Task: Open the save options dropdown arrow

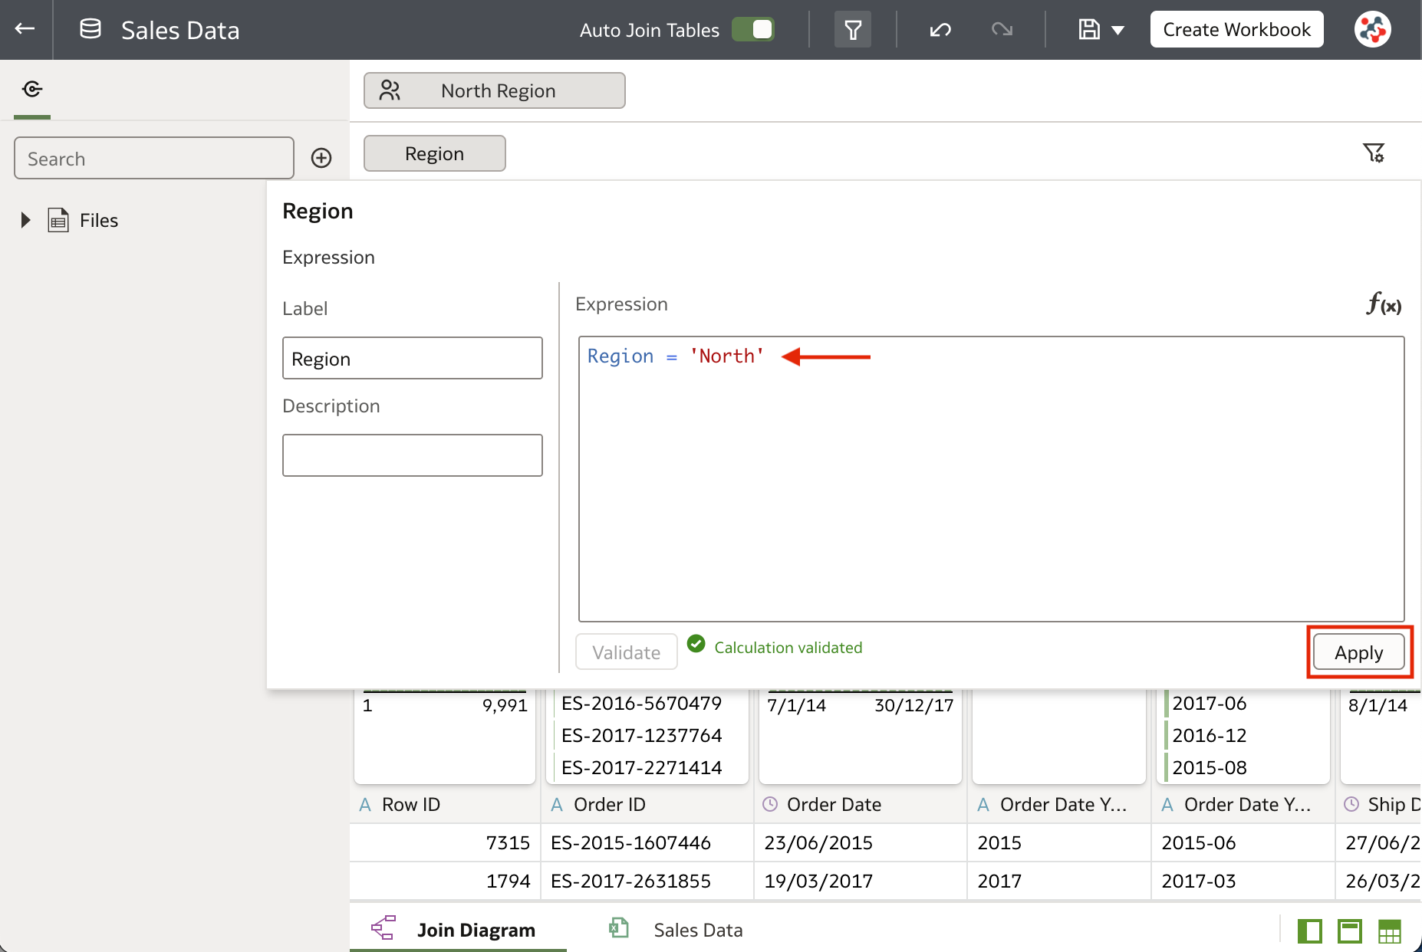Action: point(1118,31)
